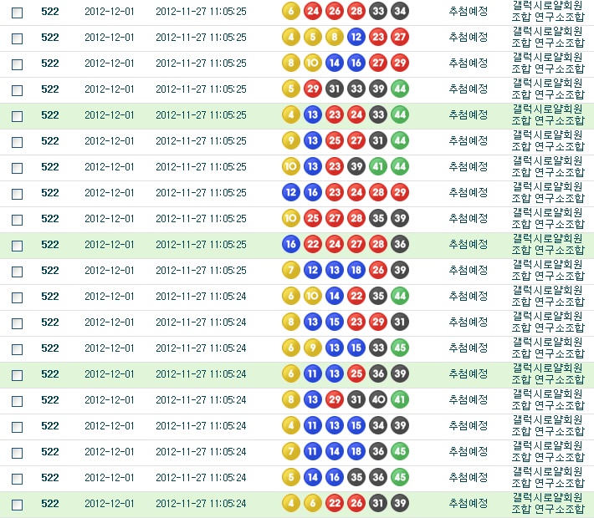
Task: Click the black ball numbered 40
Action: (378, 400)
